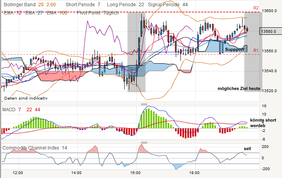Click MACD parameter value 22
282x178 pixels.
pos(29,110)
